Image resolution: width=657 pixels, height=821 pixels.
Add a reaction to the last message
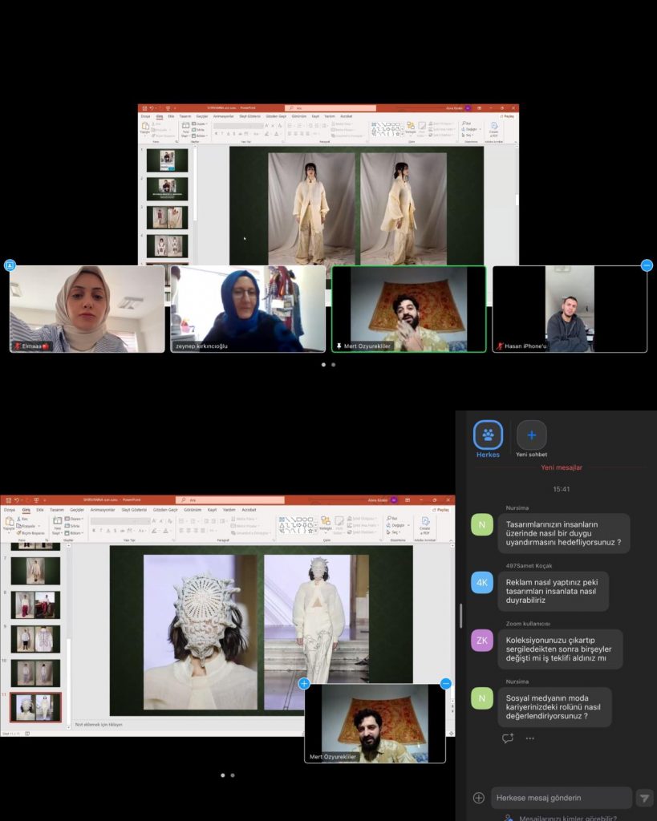(x=507, y=738)
